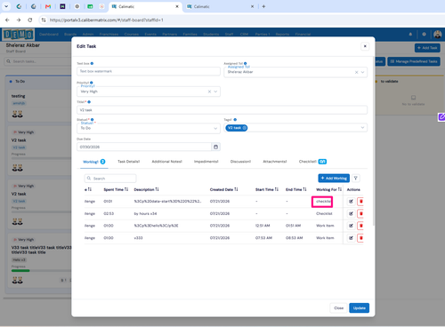The height and width of the screenshot is (327, 445).
Task: Click the Update button
Action: point(359,308)
